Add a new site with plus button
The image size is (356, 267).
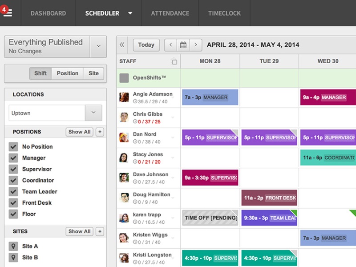100,231
